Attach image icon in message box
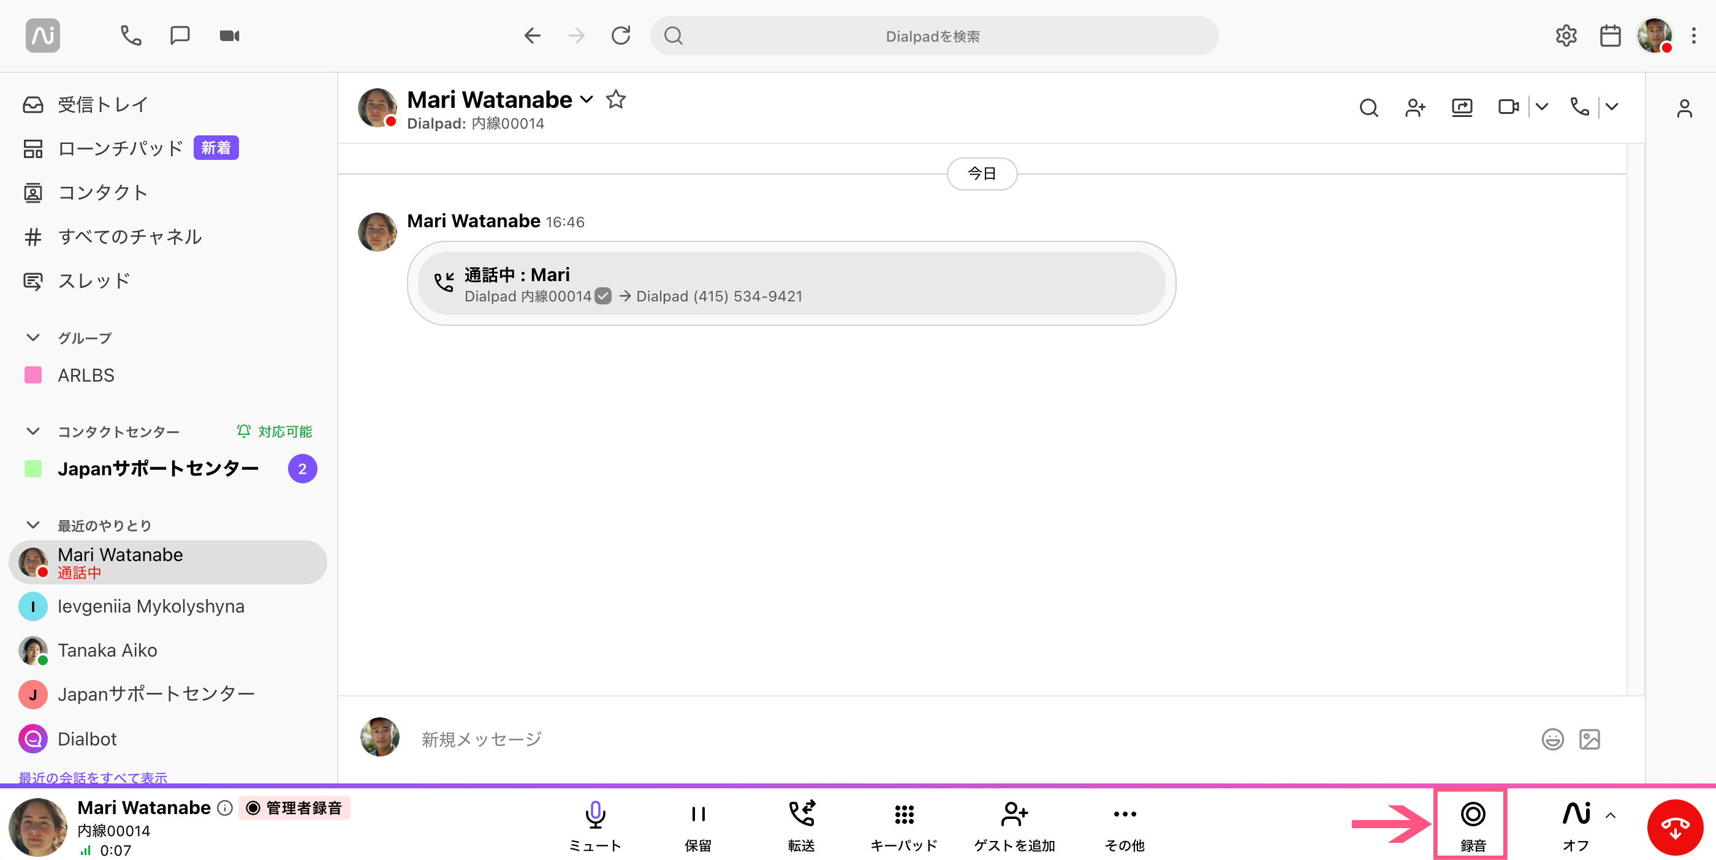The image size is (1716, 860). pyautogui.click(x=1589, y=739)
